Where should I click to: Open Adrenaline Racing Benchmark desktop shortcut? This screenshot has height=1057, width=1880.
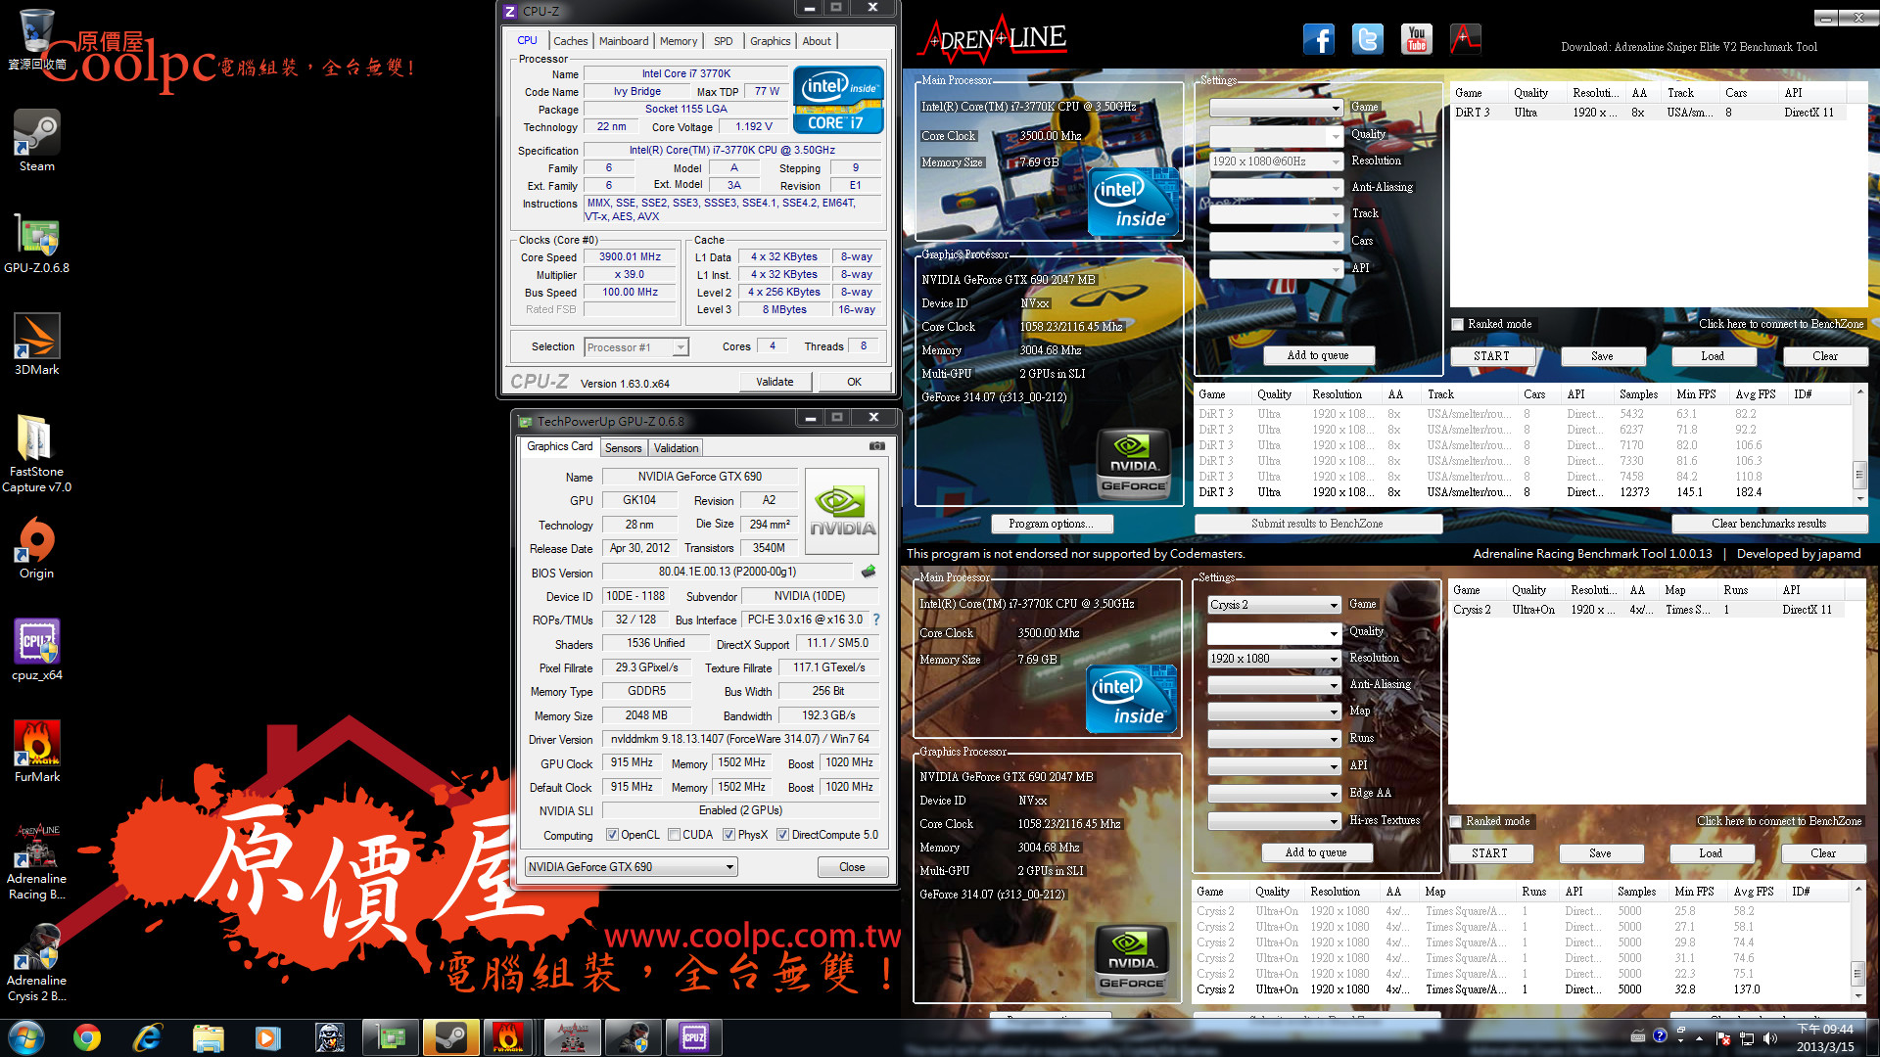37,861
